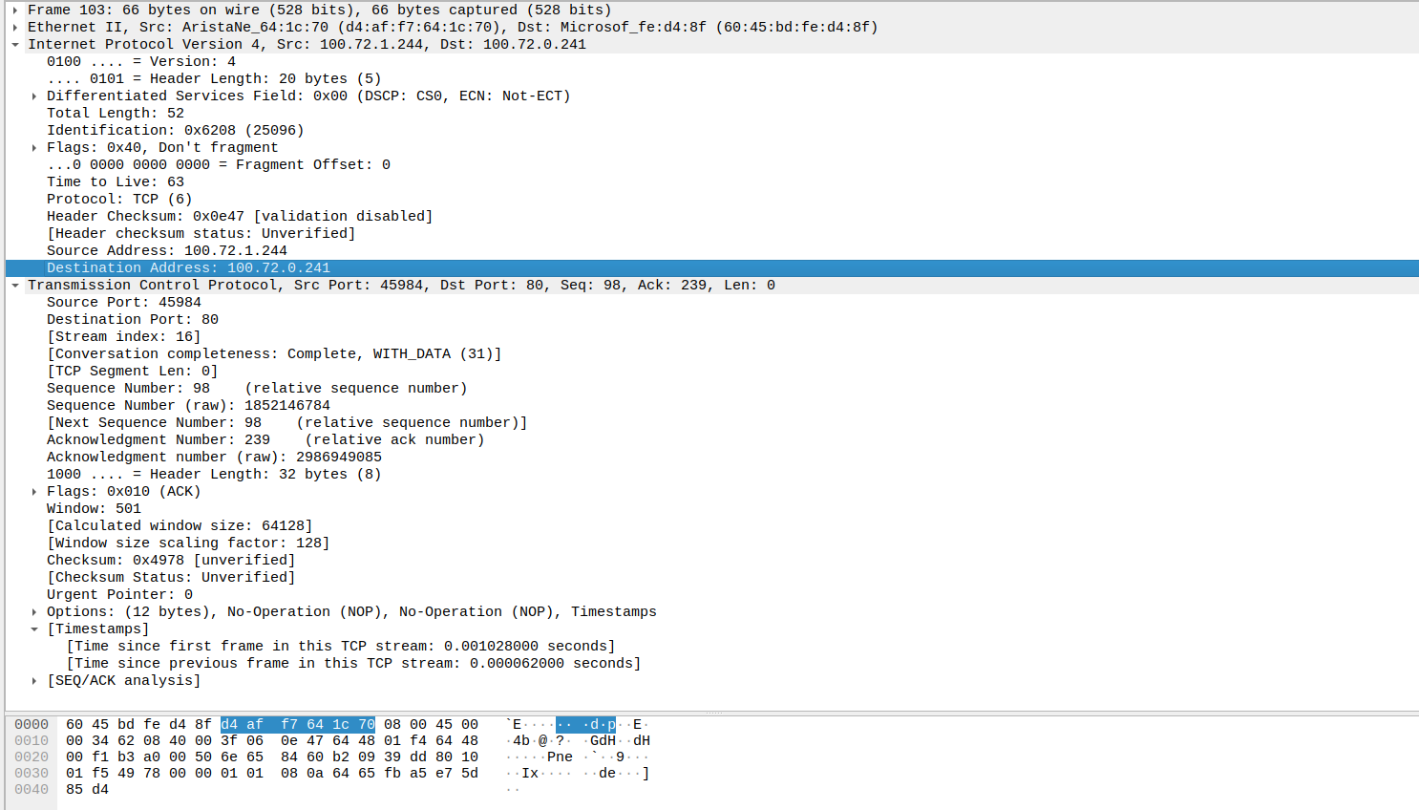Expand the Differentiated Services Field node

point(34,96)
